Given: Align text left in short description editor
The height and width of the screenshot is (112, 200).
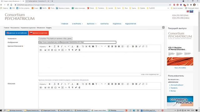Looking at the screenshot, I should pos(109,46).
